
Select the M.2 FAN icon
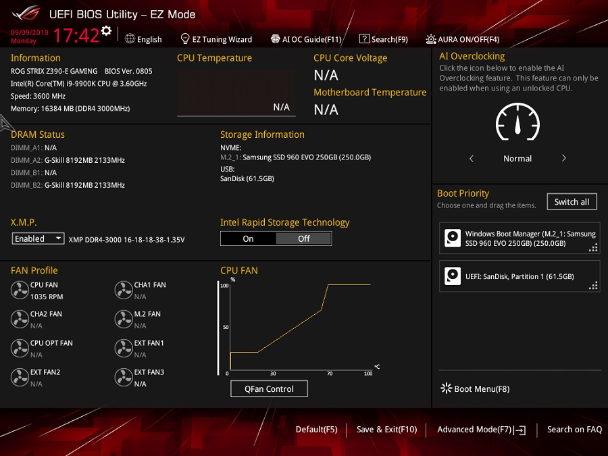tap(124, 319)
